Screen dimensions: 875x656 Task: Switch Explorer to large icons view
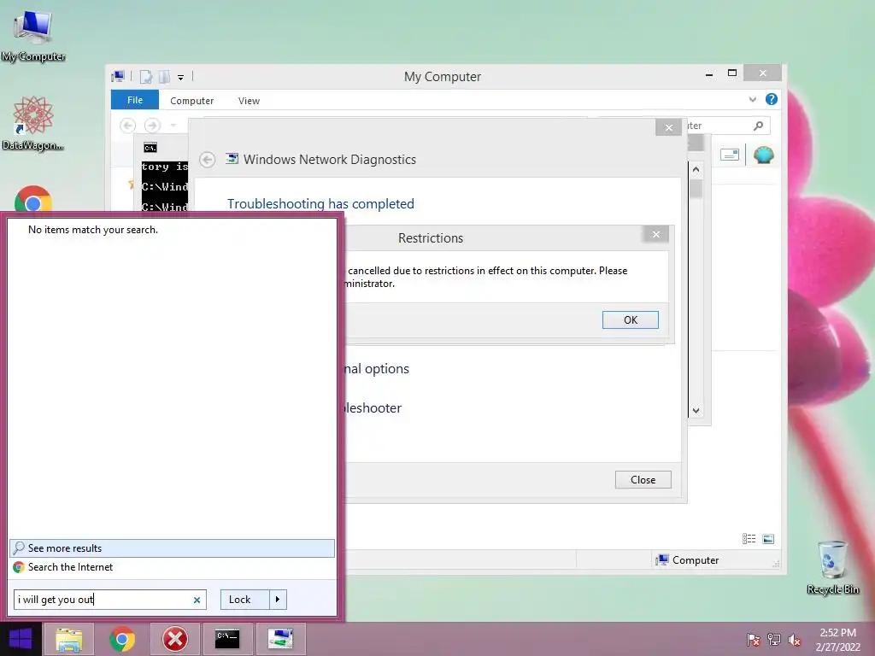point(768,539)
